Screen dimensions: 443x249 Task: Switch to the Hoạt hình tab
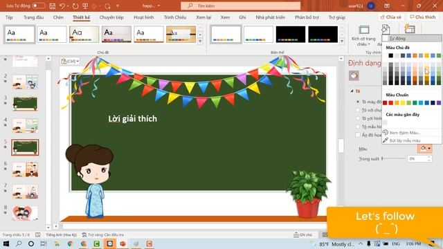(144, 17)
